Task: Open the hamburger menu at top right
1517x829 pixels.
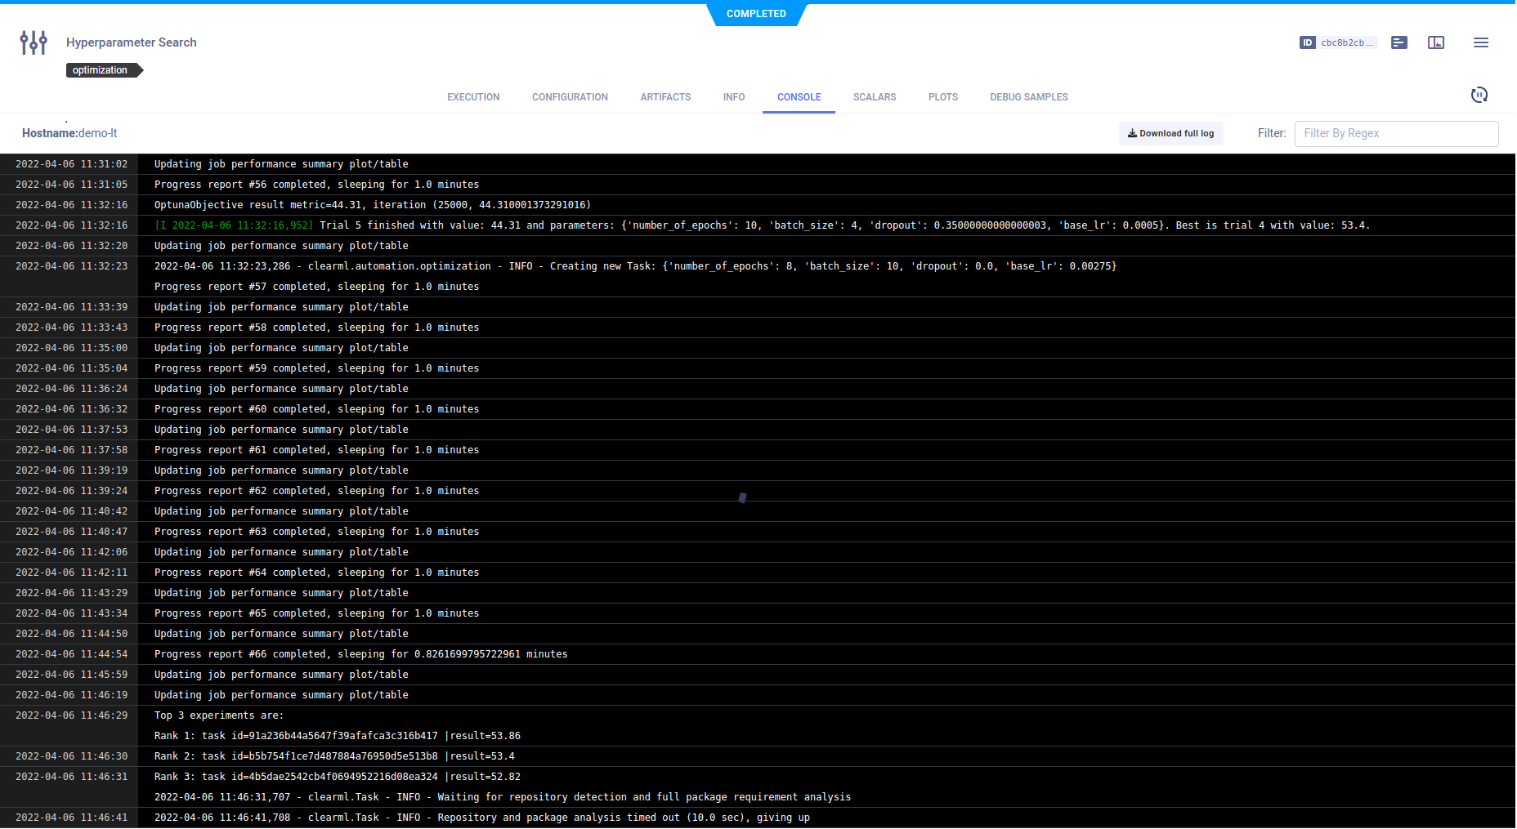Action: (x=1480, y=42)
